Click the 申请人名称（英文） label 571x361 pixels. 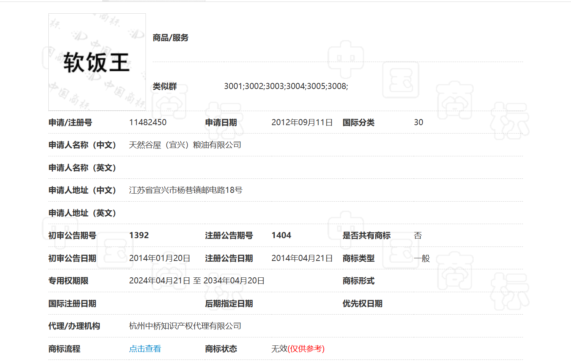click(82, 168)
